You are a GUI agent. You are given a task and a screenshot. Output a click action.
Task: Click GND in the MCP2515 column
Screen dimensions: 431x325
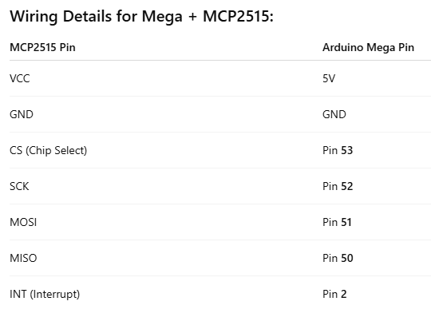click(x=22, y=114)
